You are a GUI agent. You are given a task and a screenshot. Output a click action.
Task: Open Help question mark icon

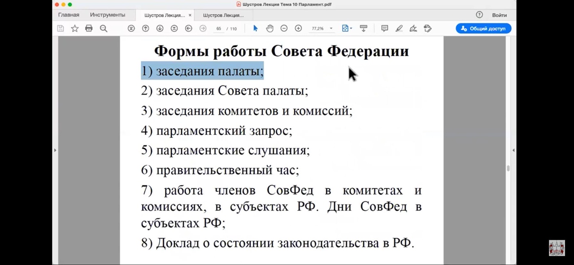click(479, 15)
